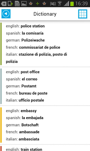
Task: Tap the green plus notification icon
Action: click(x=37, y=4)
